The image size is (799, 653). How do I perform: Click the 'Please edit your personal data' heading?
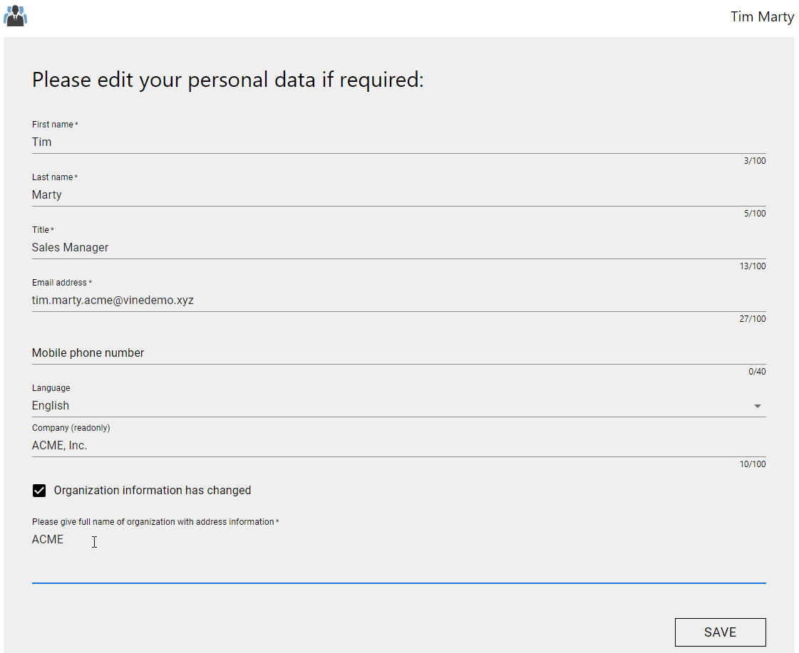pyautogui.click(x=228, y=80)
